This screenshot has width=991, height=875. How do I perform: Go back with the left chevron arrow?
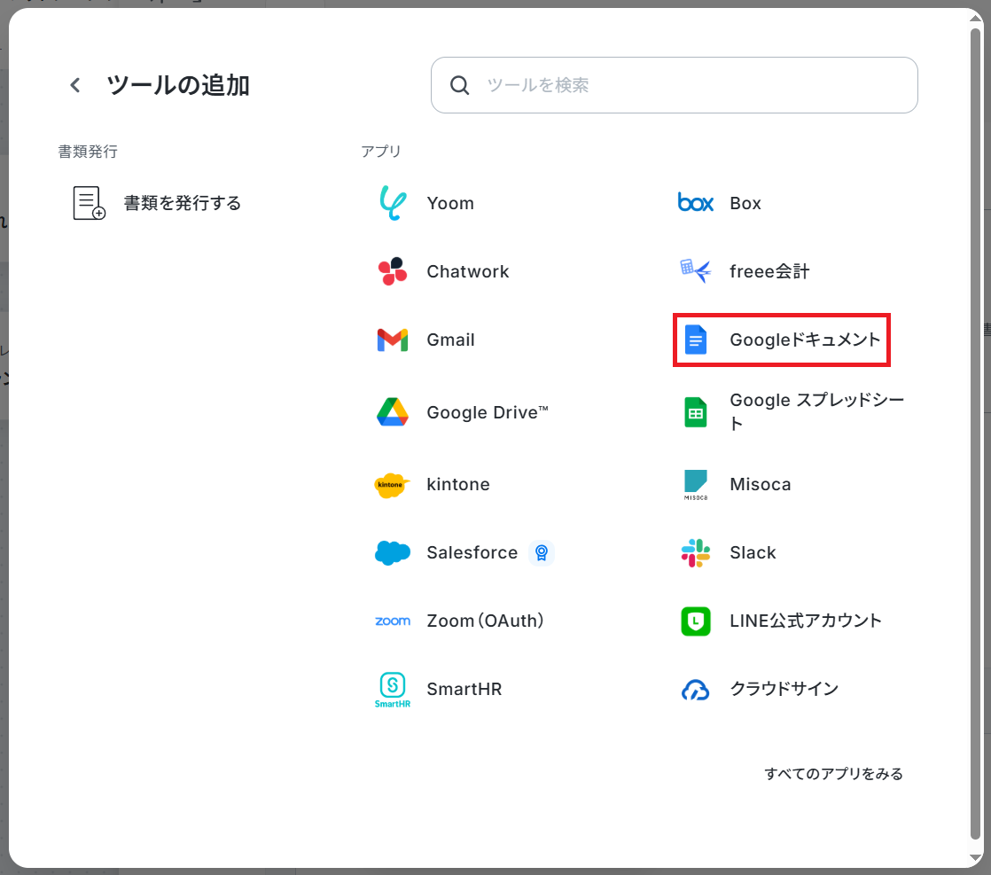point(75,85)
